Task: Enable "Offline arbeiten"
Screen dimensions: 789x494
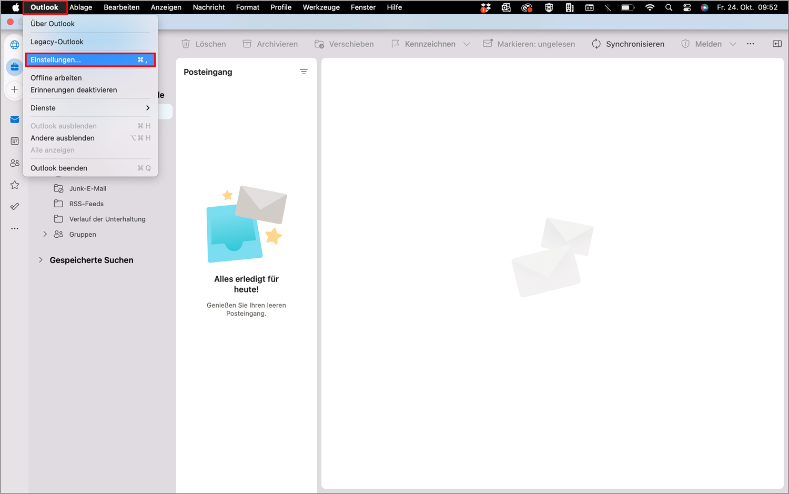Action: [56, 77]
